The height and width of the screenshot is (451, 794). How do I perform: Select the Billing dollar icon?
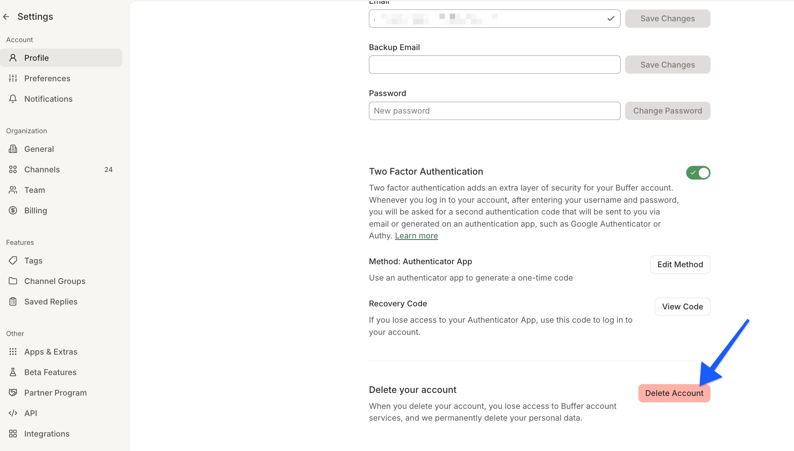pos(13,210)
